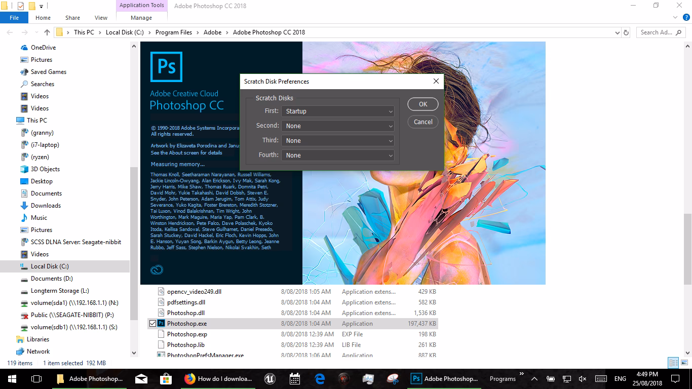The width and height of the screenshot is (692, 389).
Task: Open the Mail app from the taskbar
Action: point(141,378)
